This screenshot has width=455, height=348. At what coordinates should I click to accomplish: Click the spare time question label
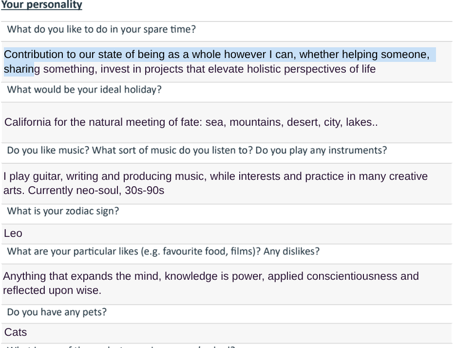(101, 29)
